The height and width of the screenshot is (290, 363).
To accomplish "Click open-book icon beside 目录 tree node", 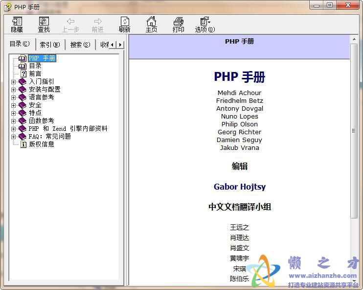I will [x=22, y=66].
